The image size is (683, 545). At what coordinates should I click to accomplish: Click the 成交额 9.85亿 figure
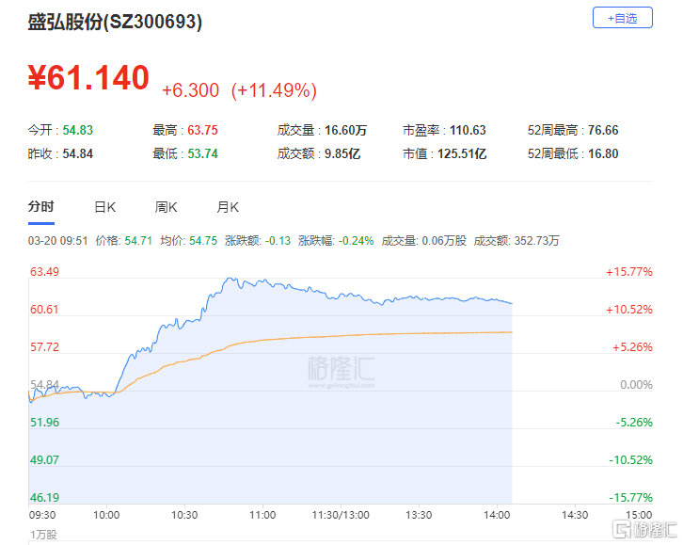click(342, 153)
